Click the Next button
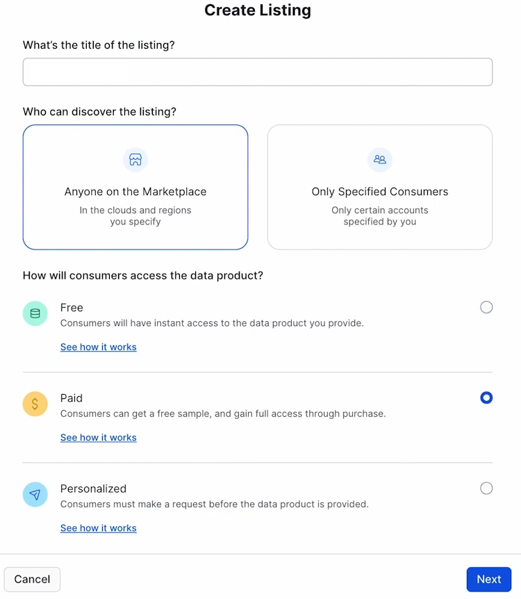Viewport: 521px width, 599px height. click(489, 579)
